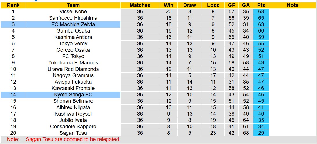The height and width of the screenshot is (144, 317).
Task: Click on Gamba Osaka team name
Action: click(73, 31)
